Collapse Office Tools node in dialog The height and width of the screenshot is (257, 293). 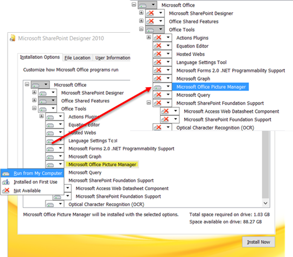[34, 108]
